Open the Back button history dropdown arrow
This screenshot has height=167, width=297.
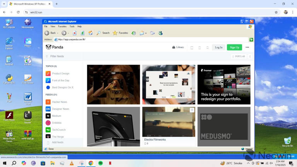coord(58,33)
